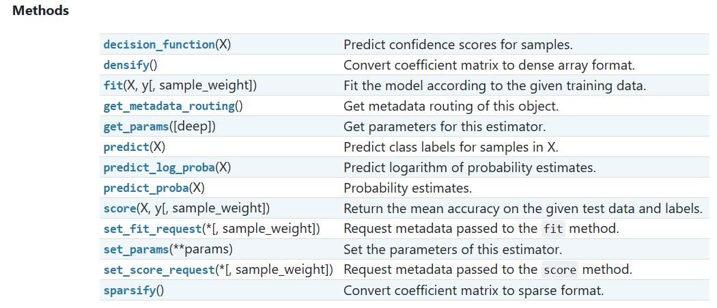Click 'Get parameters for this estimator' description

coord(445,127)
